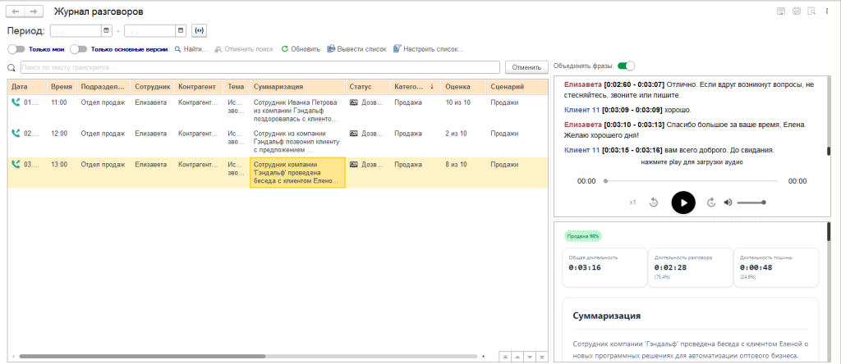Toggle the 'Только основные версии' switch
Image resolution: width=841 pixels, height=364 pixels.
tap(78, 49)
